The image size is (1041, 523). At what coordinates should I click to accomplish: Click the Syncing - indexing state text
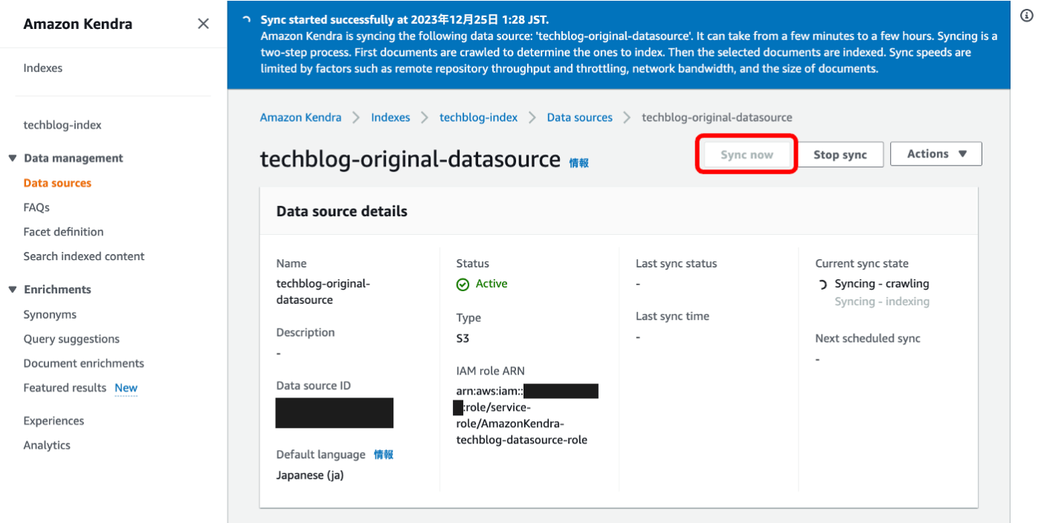[882, 302]
